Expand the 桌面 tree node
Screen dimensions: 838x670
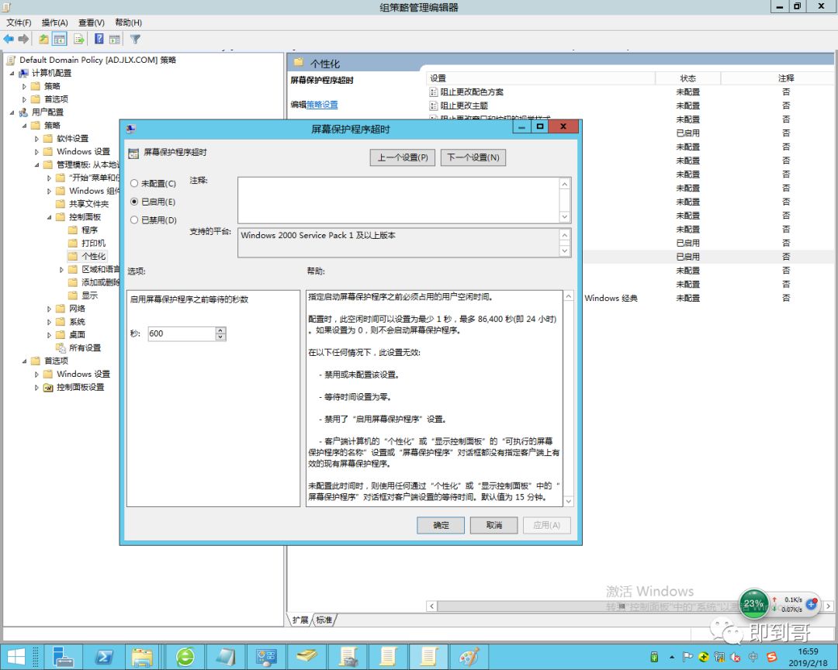[49, 335]
